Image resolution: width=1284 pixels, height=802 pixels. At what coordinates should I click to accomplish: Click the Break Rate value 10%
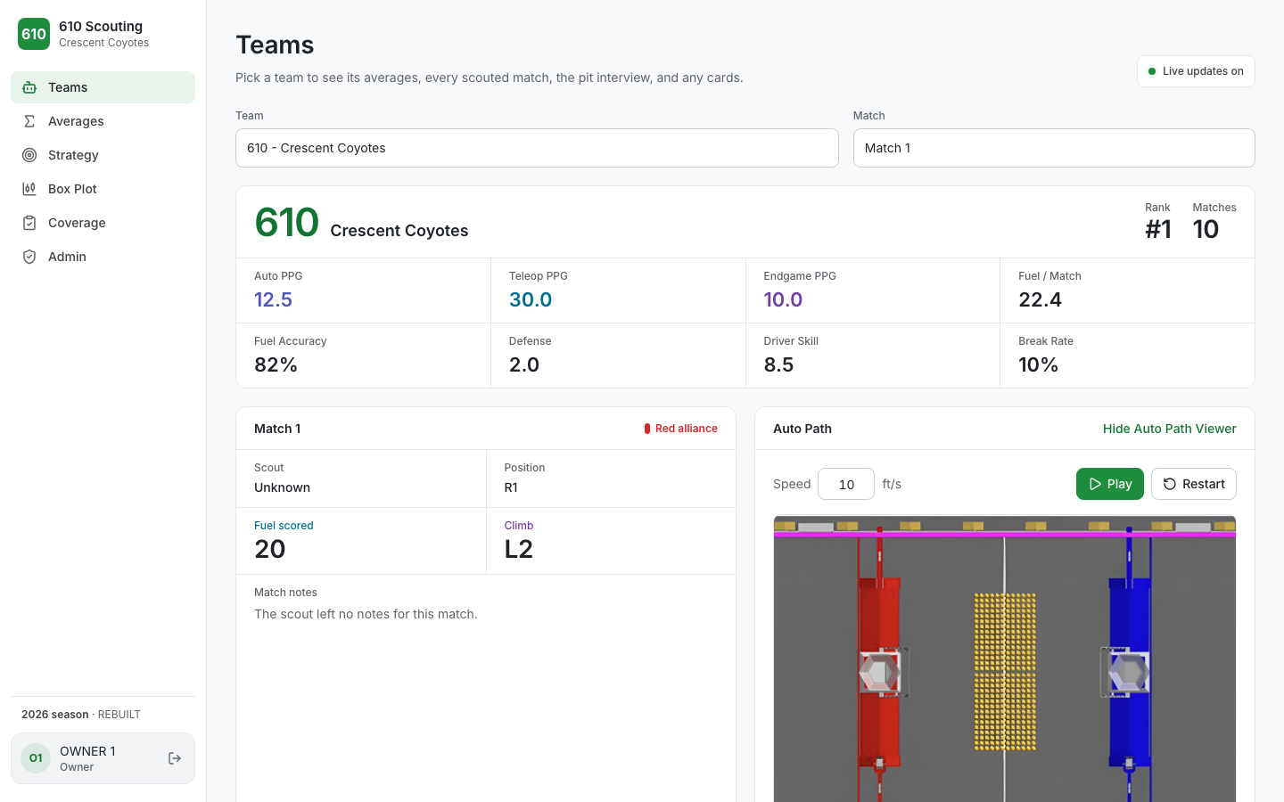1038,364
